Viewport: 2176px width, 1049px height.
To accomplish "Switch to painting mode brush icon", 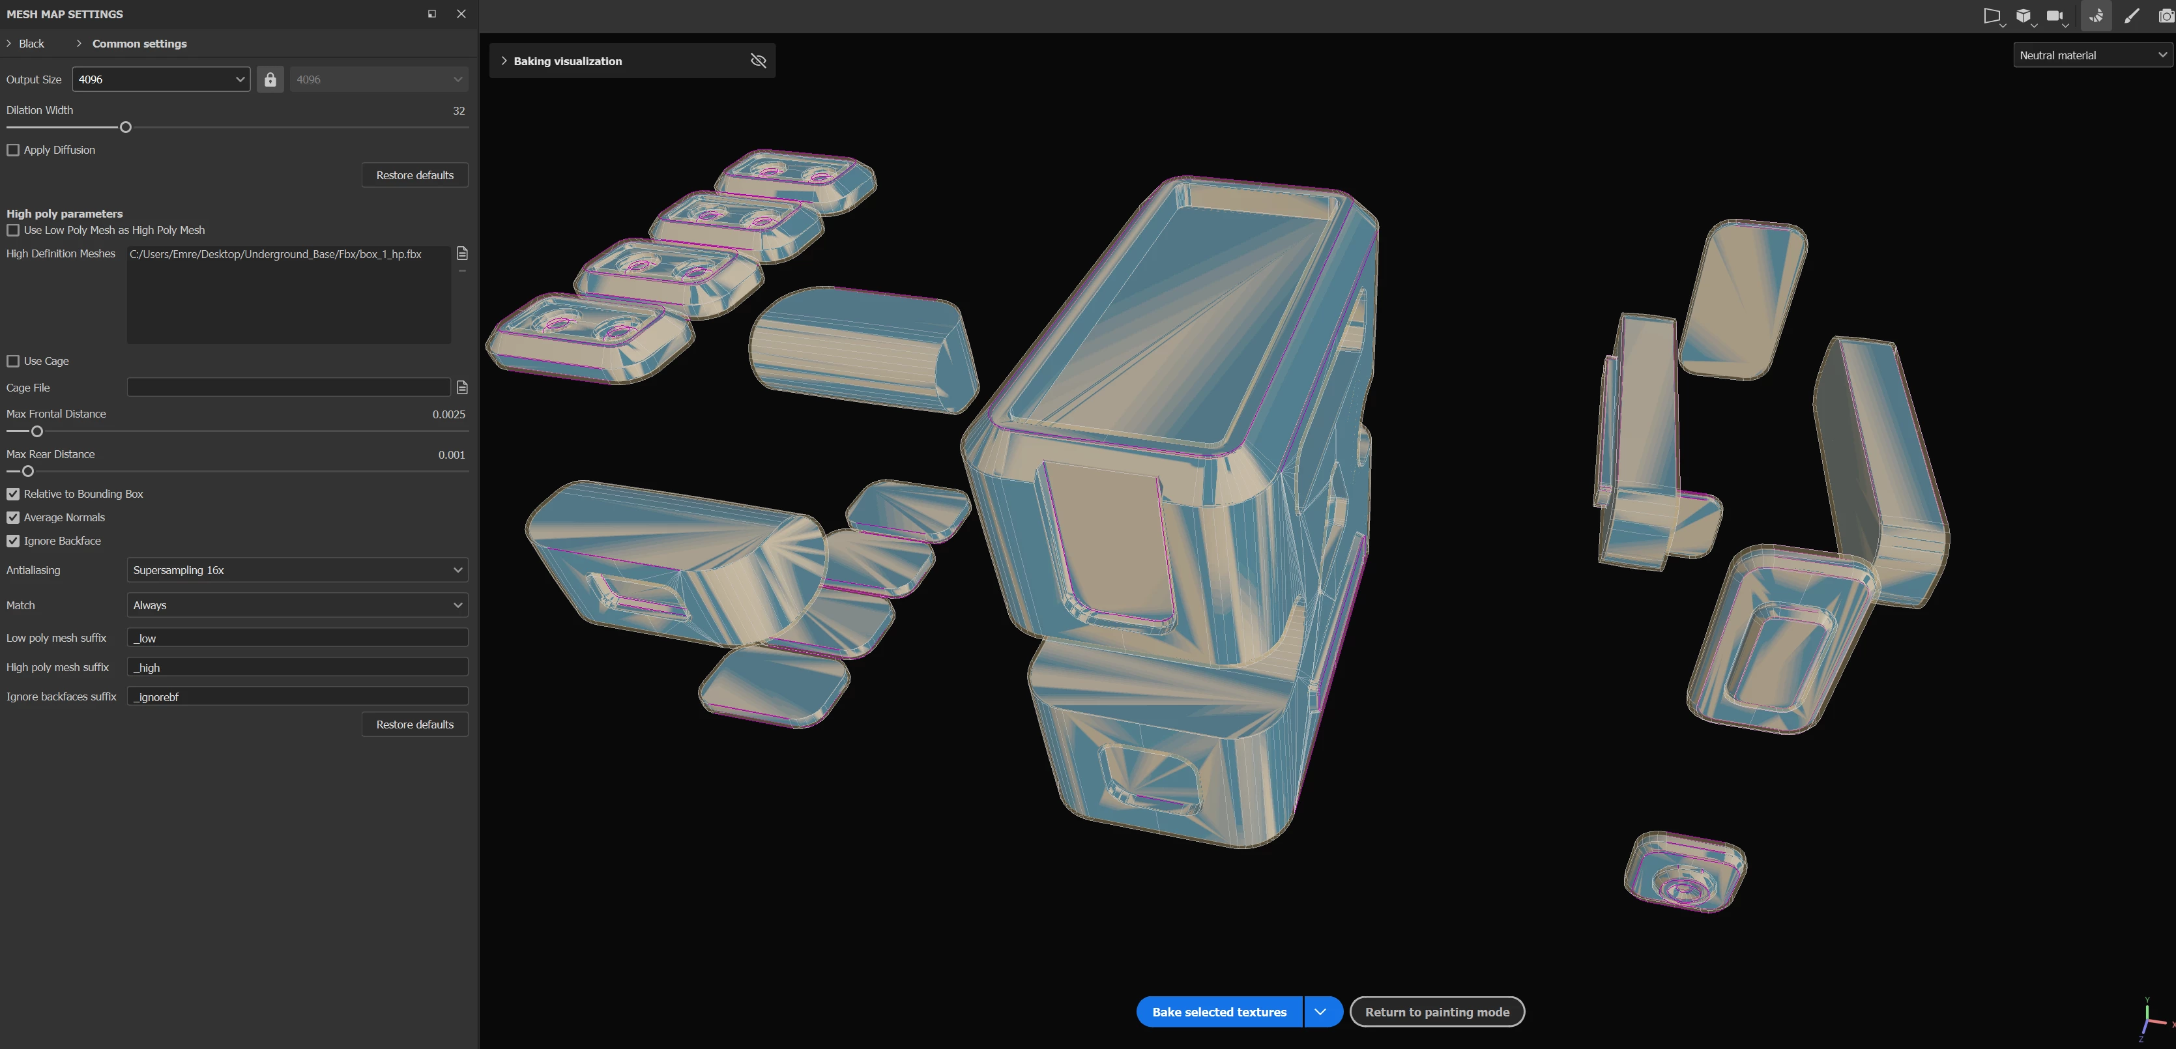I will pos(2131,16).
